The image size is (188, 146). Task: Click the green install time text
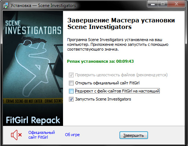coord(100,61)
